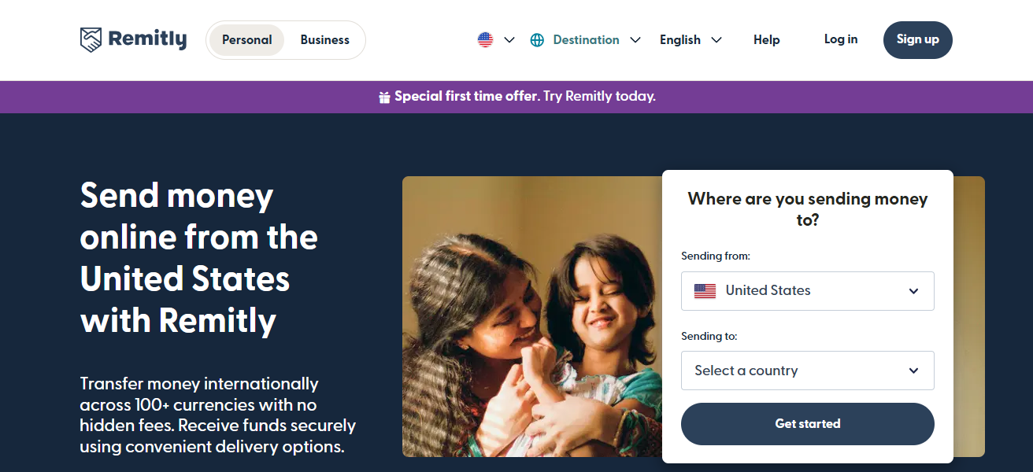1033x472 pixels.
Task: Click the mother and child hero image
Action: click(531, 316)
